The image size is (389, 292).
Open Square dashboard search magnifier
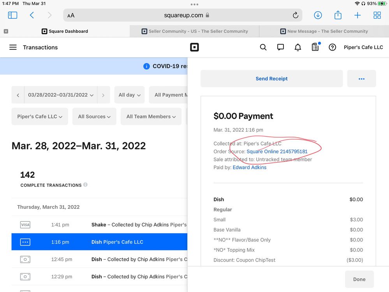click(x=263, y=47)
